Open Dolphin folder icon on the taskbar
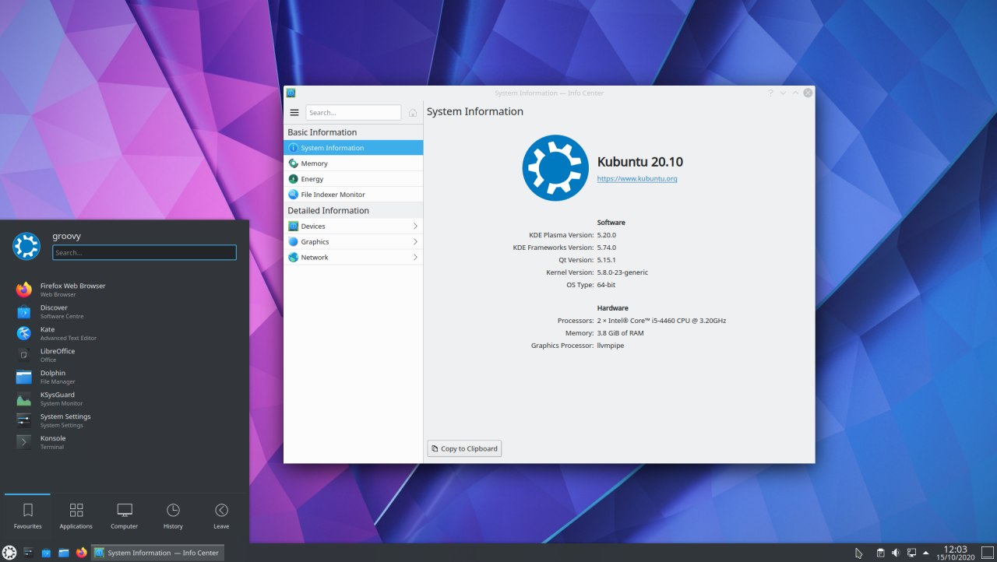Screen dimensions: 997x562 click(x=64, y=553)
